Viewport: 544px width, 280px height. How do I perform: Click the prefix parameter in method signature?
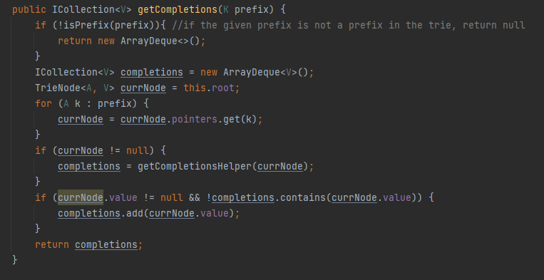point(252,9)
